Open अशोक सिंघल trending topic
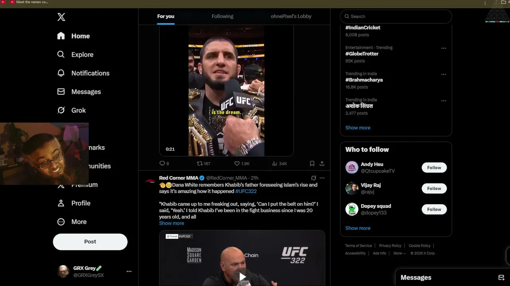Viewport: 510px width, 286px height. tap(359, 106)
